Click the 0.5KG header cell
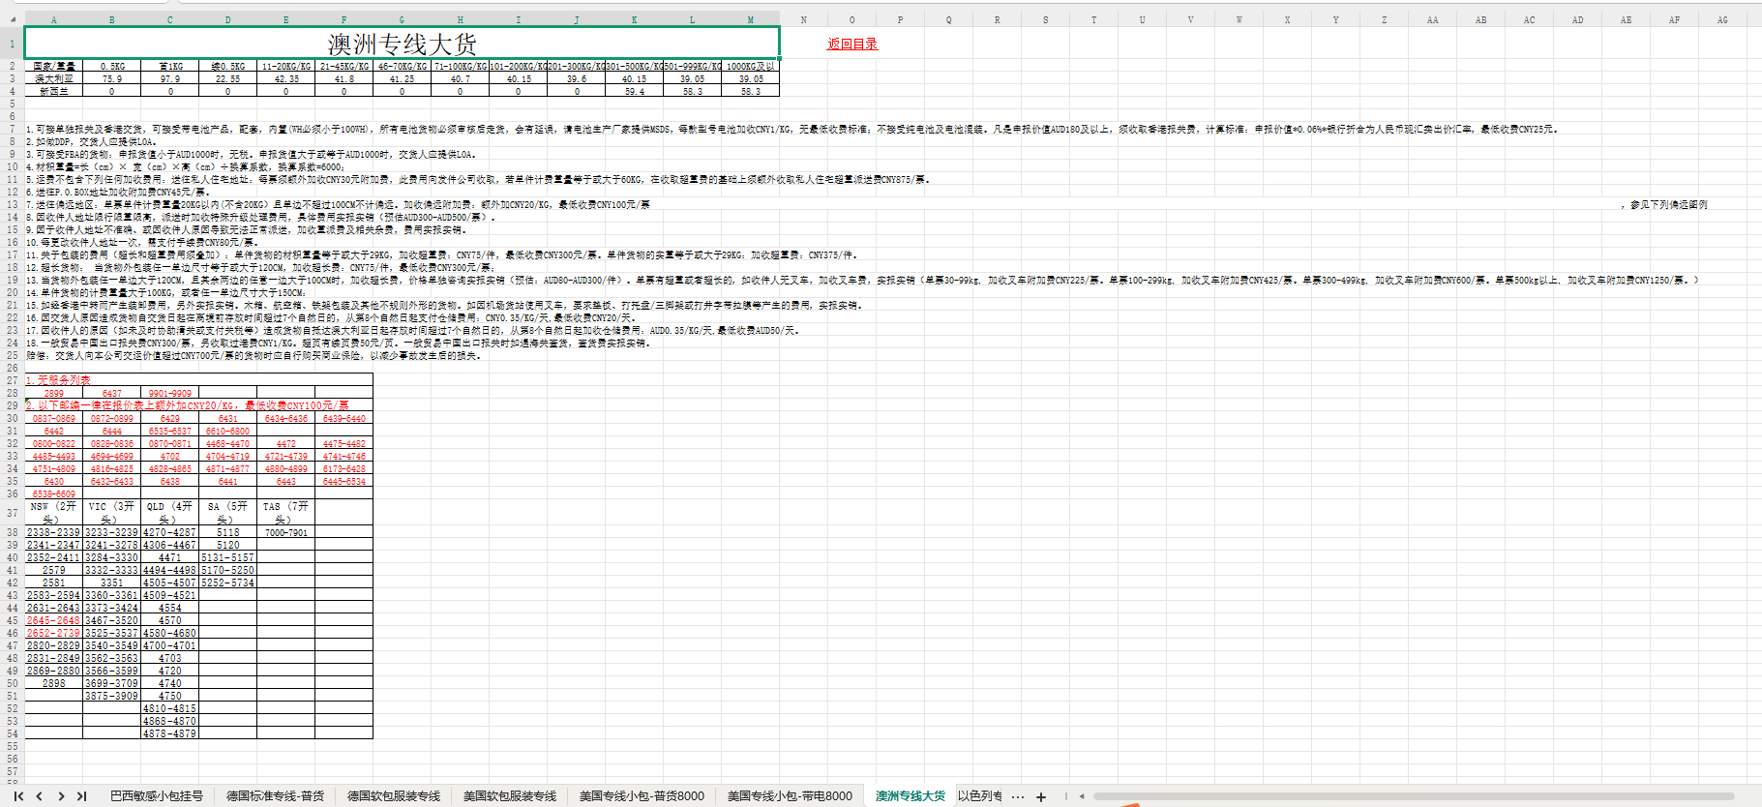 (x=112, y=67)
